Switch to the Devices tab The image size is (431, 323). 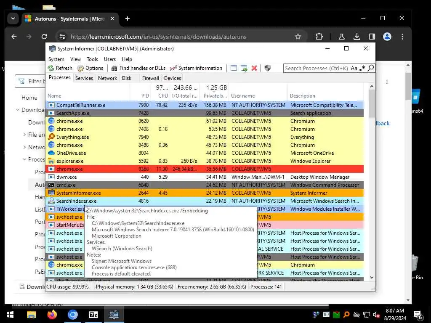point(172,78)
